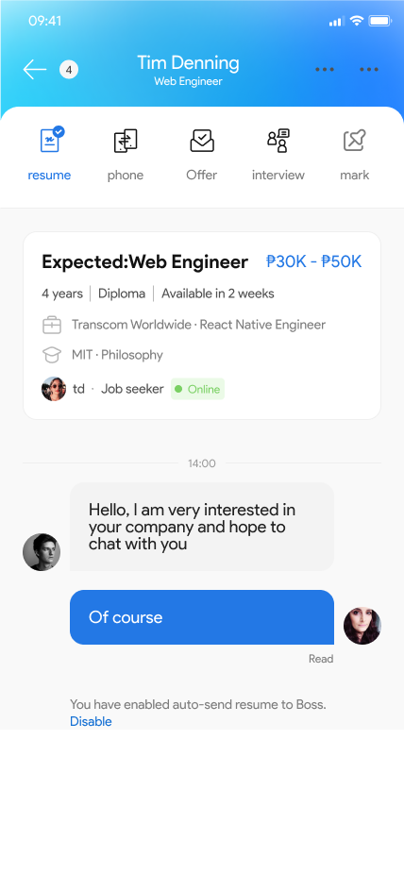The height and width of the screenshot is (874, 404).
Task: Tap the unread count badge showing 4
Action: [69, 70]
